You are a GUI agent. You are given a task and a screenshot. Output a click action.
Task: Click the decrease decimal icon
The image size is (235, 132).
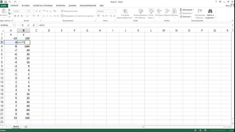pyautogui.click(x=114, y=16)
